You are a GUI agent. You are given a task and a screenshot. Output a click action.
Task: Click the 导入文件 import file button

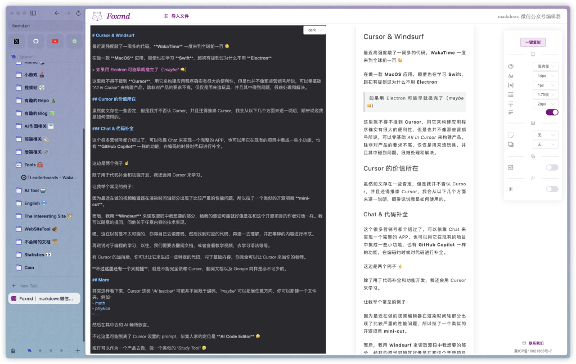coord(177,16)
